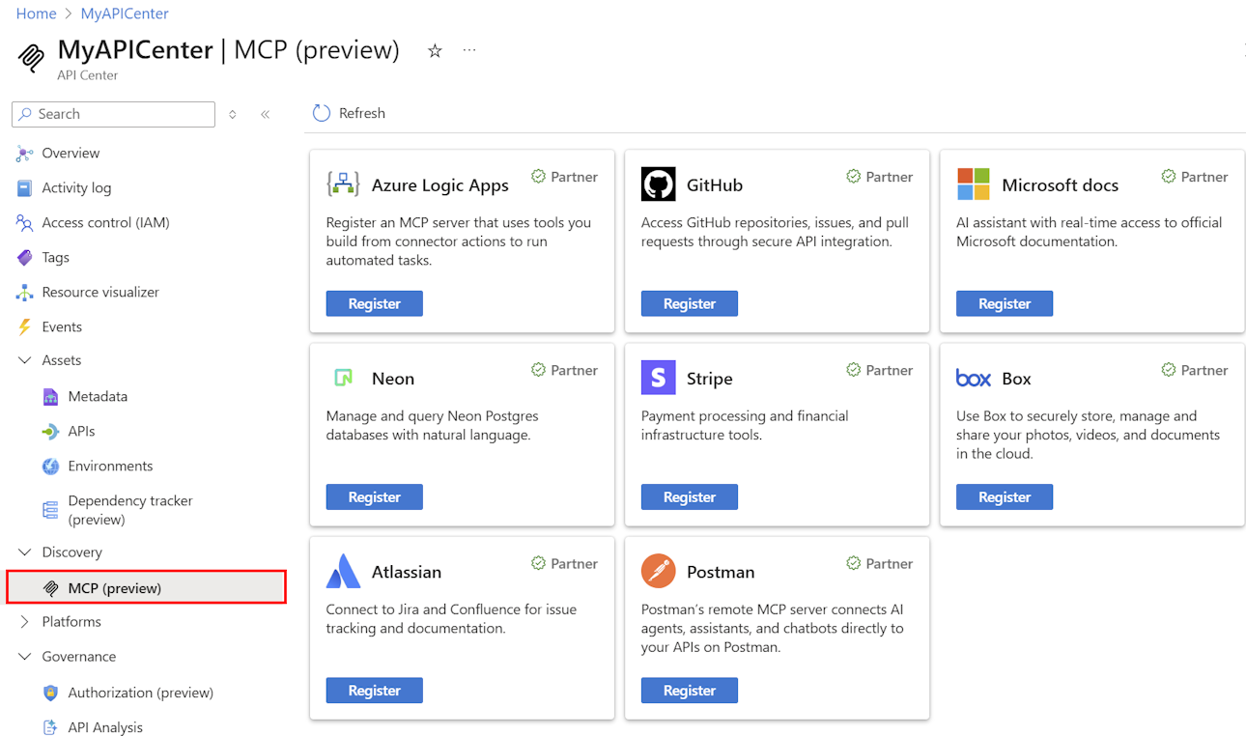Click the Azure Logic Apps icon

pyautogui.click(x=344, y=184)
